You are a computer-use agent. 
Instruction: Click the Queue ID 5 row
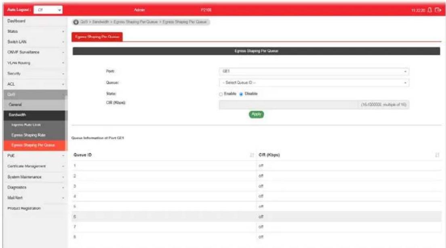click(257, 206)
